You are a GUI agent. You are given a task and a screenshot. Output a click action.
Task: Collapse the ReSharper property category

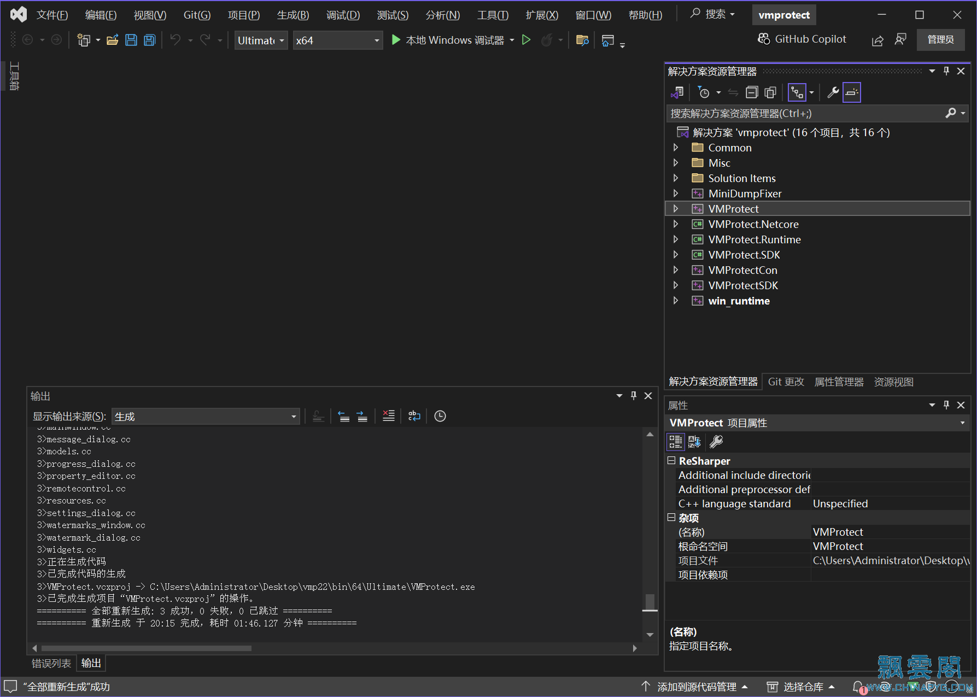671,461
